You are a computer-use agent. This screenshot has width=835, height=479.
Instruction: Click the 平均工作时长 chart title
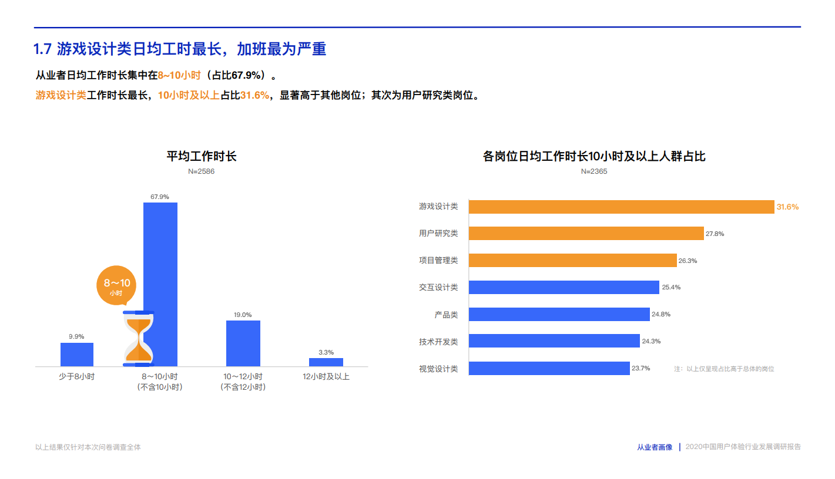click(202, 157)
